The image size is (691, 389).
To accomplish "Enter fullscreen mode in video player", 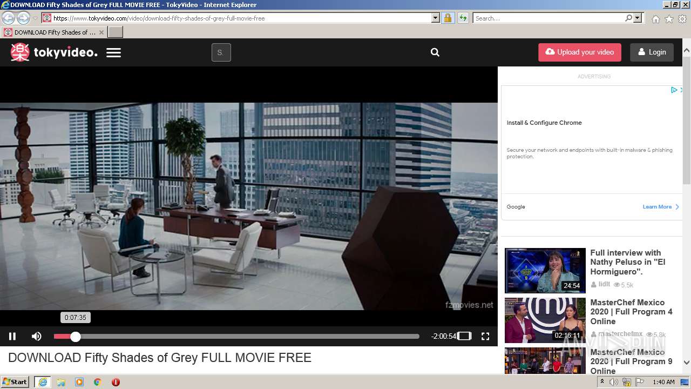I will pos(485,336).
